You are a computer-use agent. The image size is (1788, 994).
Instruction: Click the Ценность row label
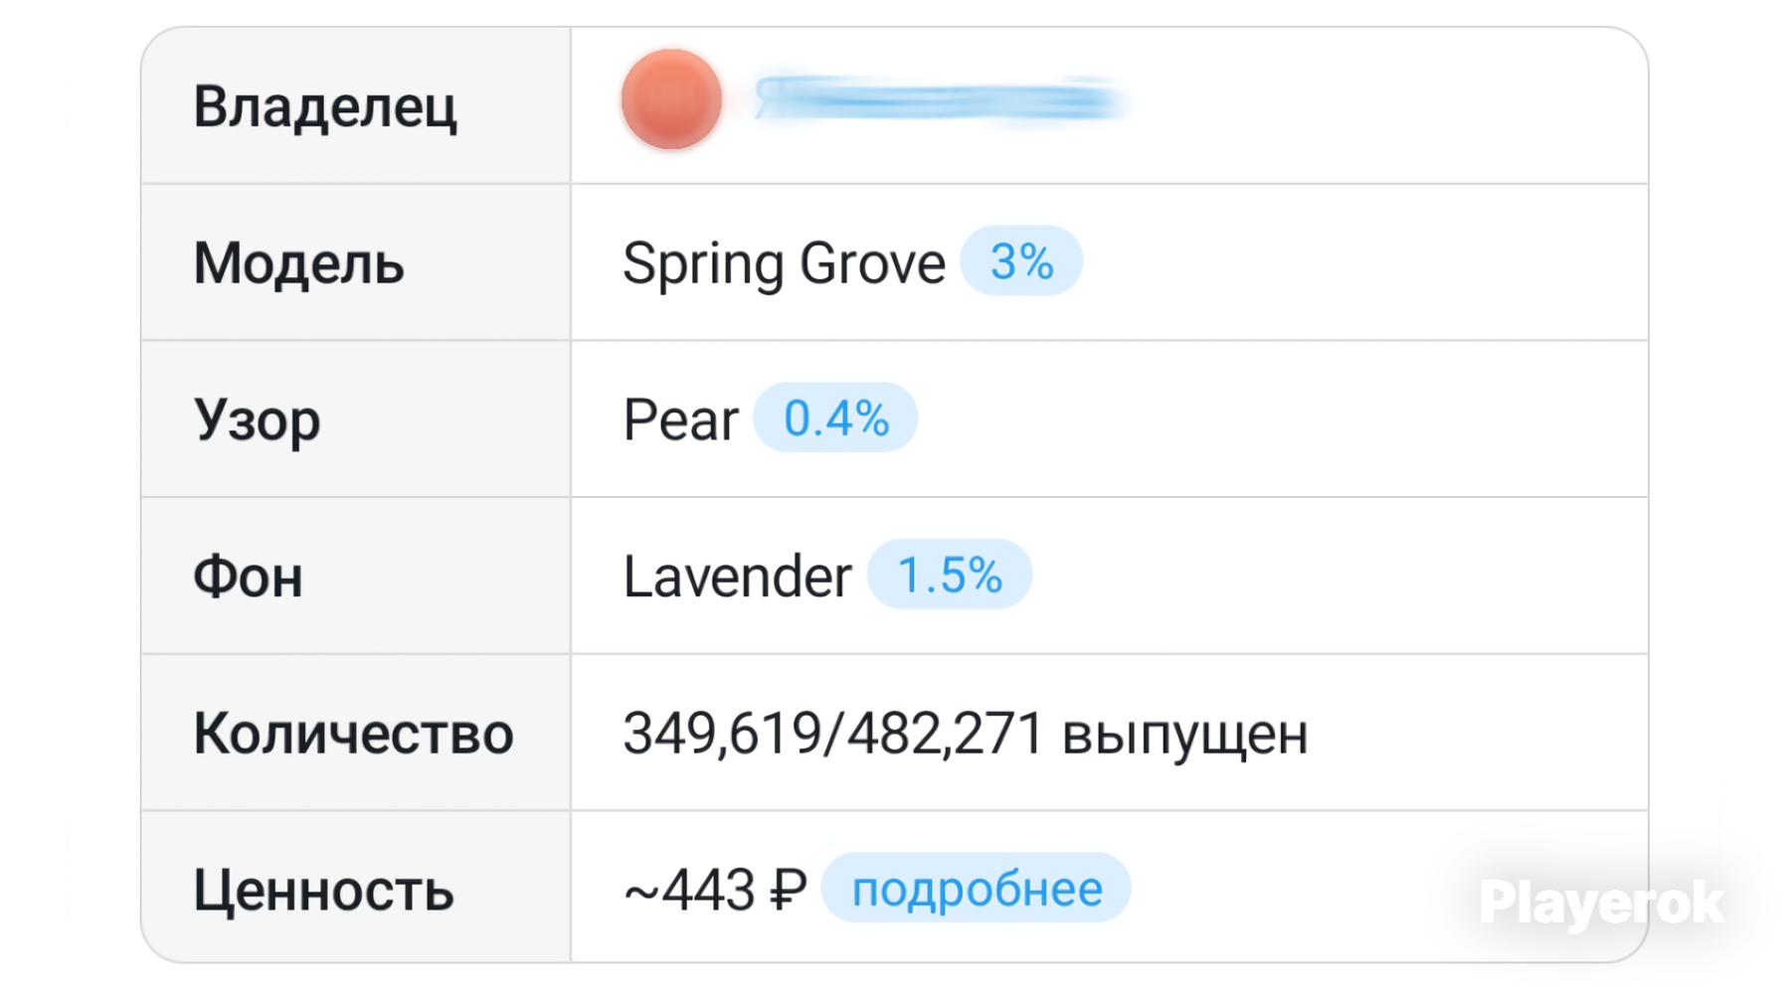point(323,890)
